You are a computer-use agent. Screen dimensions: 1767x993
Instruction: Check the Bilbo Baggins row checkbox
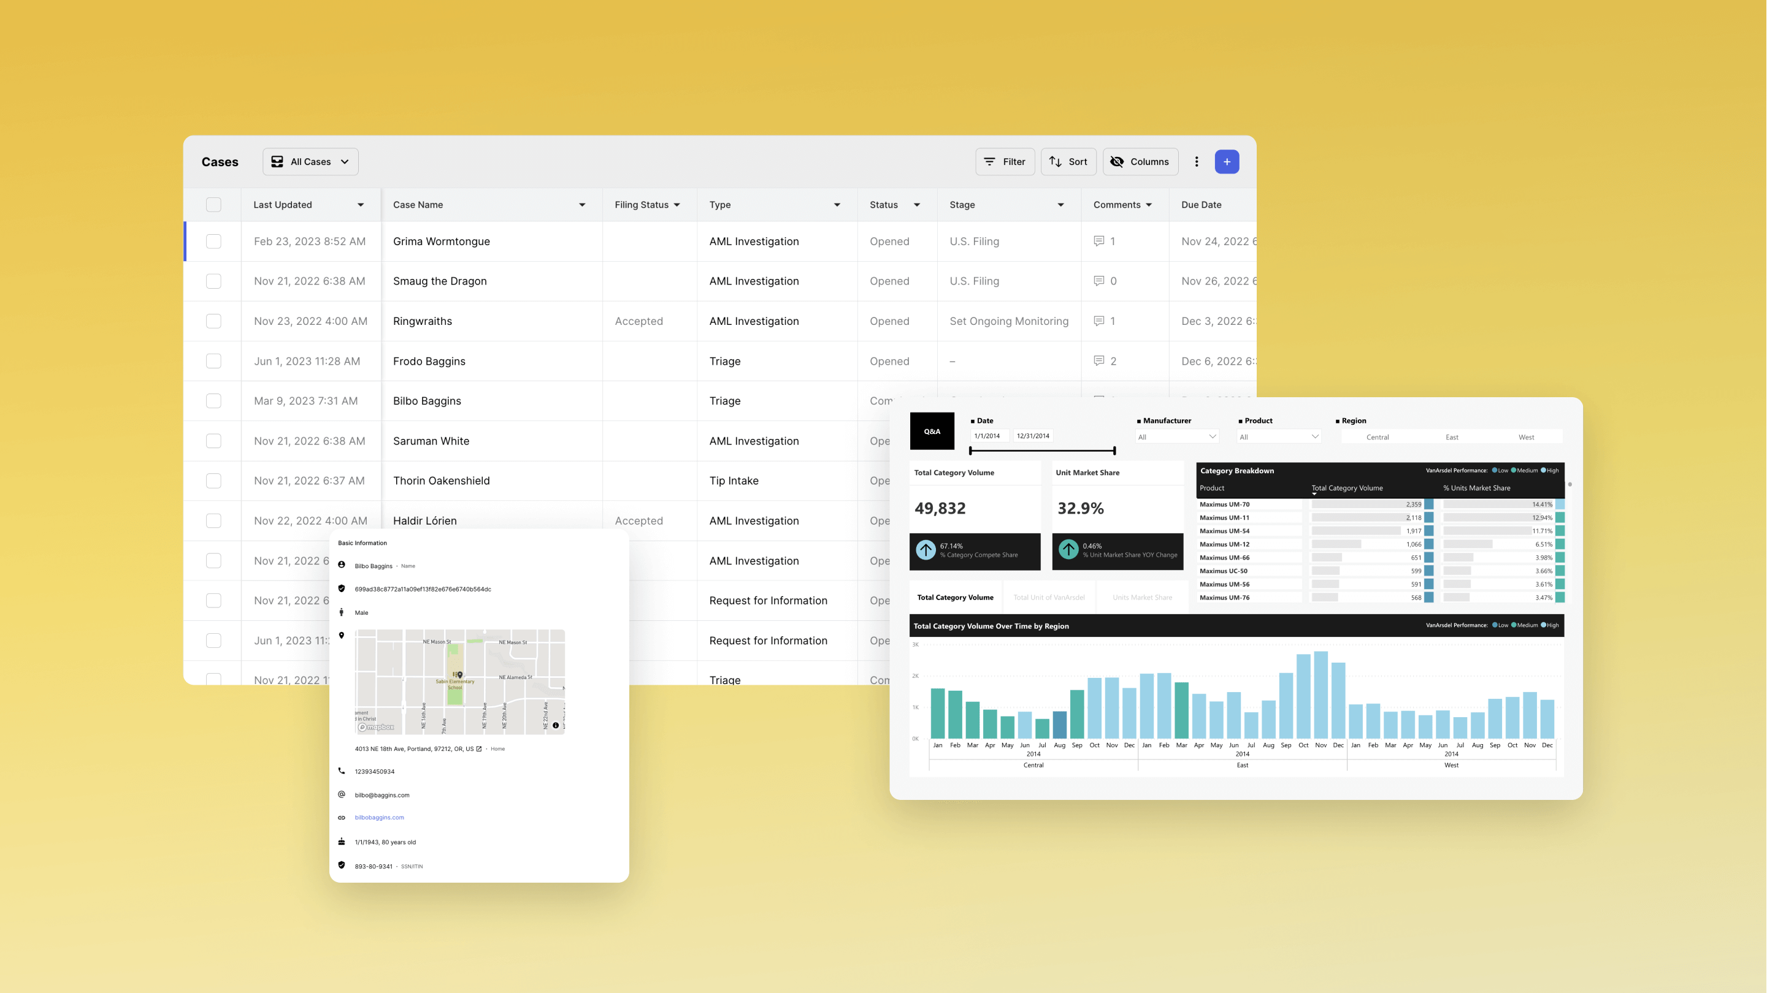coord(213,401)
